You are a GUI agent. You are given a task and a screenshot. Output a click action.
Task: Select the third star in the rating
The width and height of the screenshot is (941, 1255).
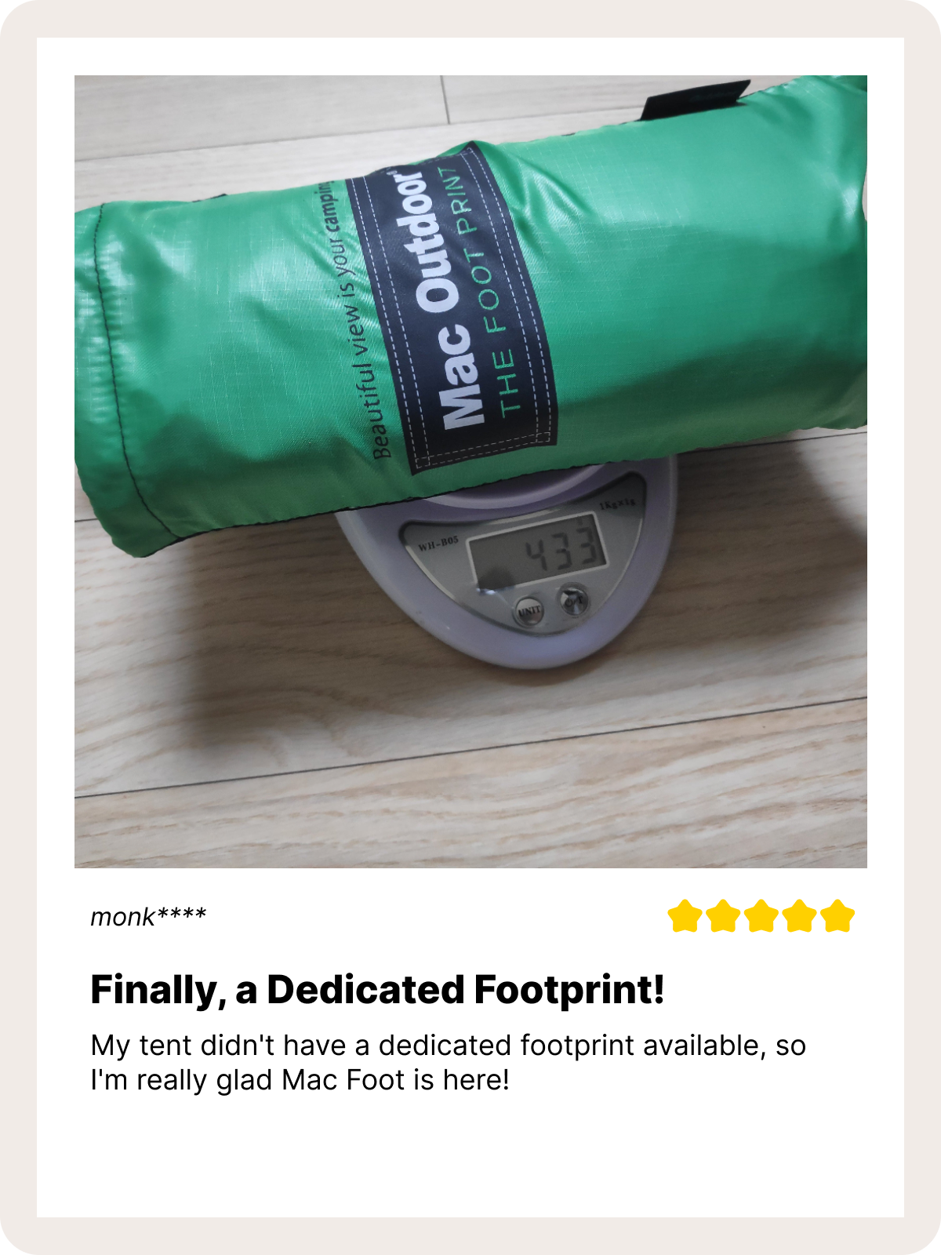761,916
